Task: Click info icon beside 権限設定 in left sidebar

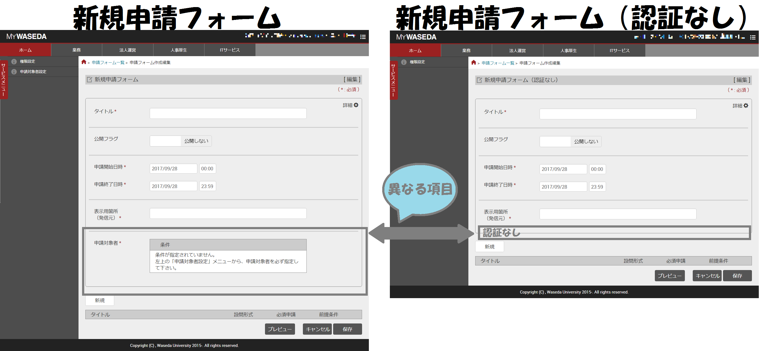Action: (14, 62)
